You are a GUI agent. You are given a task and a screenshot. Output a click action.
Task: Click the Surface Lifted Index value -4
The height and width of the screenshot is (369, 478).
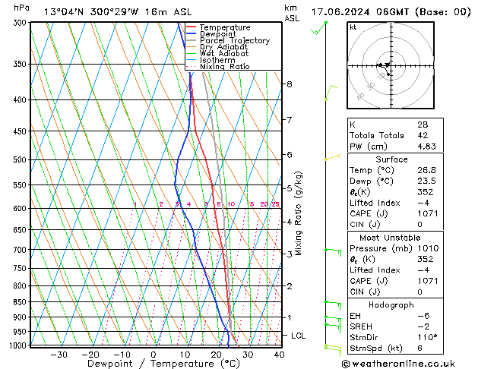(x=423, y=203)
